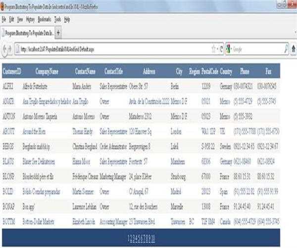This screenshot has width=297, height=248.
Task: Click the search magnifier icon
Action: (x=286, y=49)
